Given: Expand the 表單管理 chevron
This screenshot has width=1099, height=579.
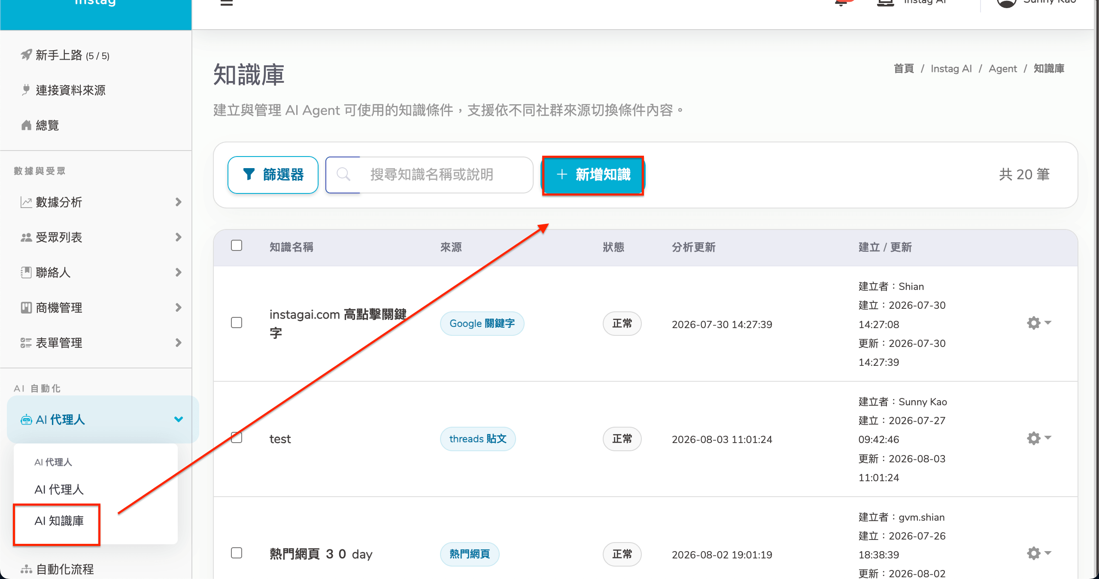Looking at the screenshot, I should point(179,343).
